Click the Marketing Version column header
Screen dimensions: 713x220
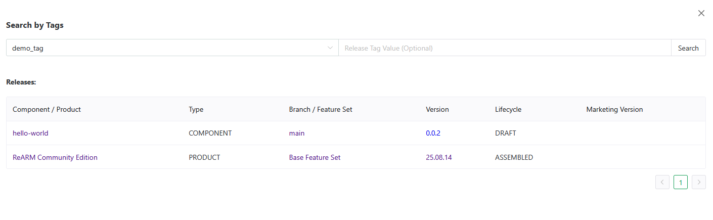click(x=614, y=109)
